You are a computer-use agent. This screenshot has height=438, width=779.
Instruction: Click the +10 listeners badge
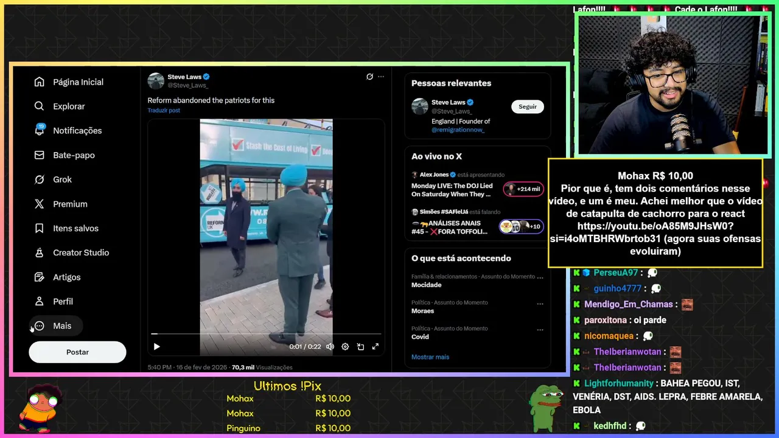click(x=521, y=226)
